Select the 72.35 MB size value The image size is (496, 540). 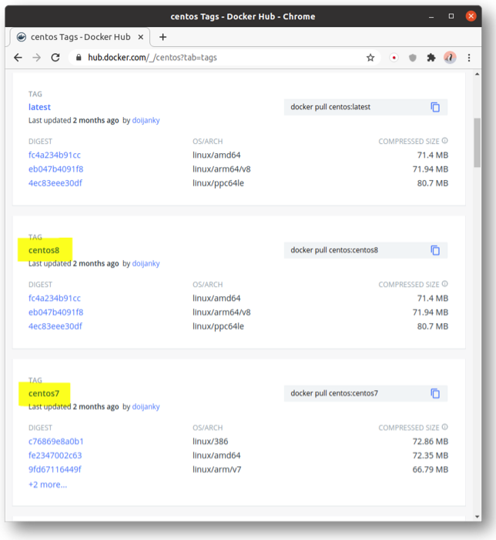431,455
